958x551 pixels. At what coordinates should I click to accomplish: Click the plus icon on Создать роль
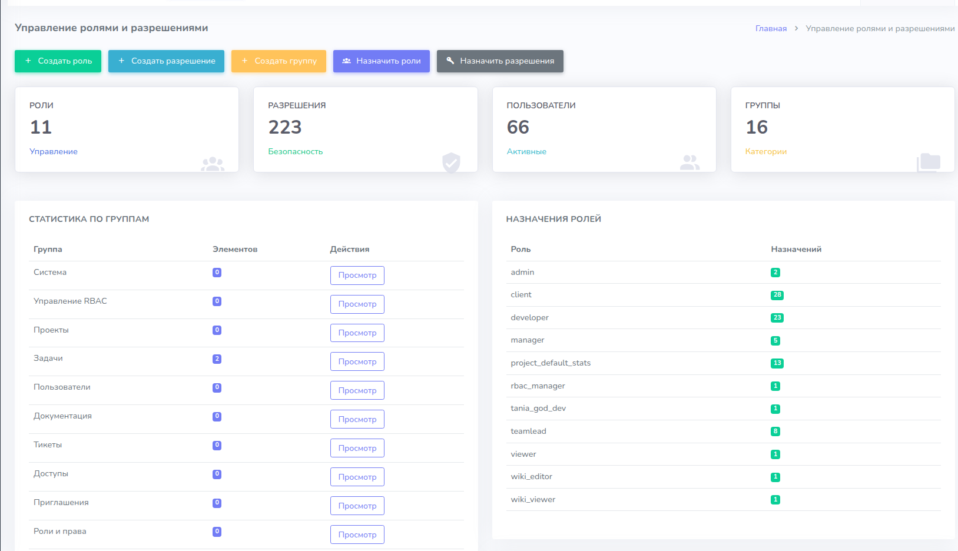28,61
